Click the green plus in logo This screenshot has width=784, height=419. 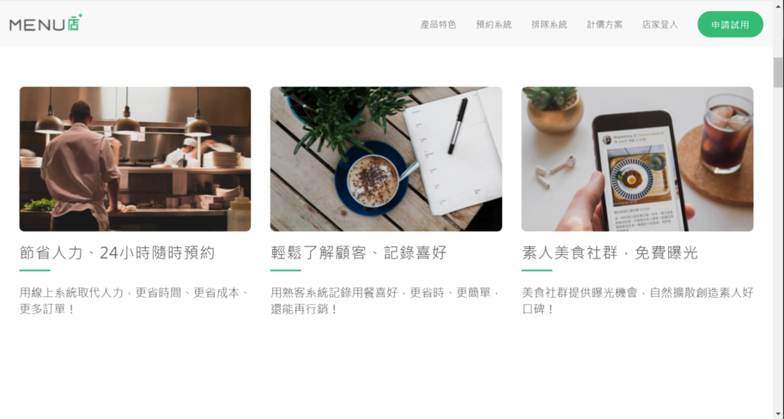[x=80, y=15]
